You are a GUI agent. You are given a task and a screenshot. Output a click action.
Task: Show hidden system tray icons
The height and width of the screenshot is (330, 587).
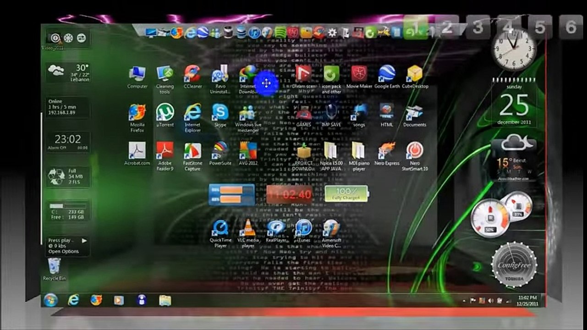coord(464,301)
